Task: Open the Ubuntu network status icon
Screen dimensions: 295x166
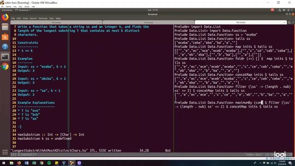Action: pyautogui.click(x=280, y=10)
